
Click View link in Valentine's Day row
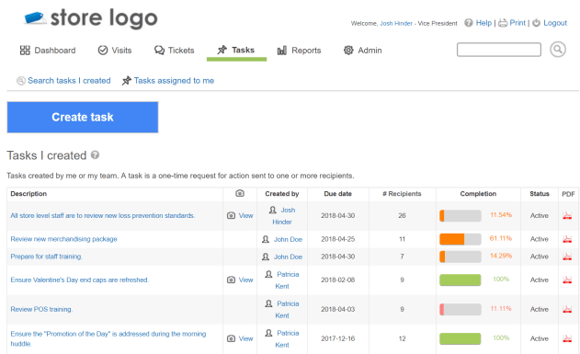[246, 280]
